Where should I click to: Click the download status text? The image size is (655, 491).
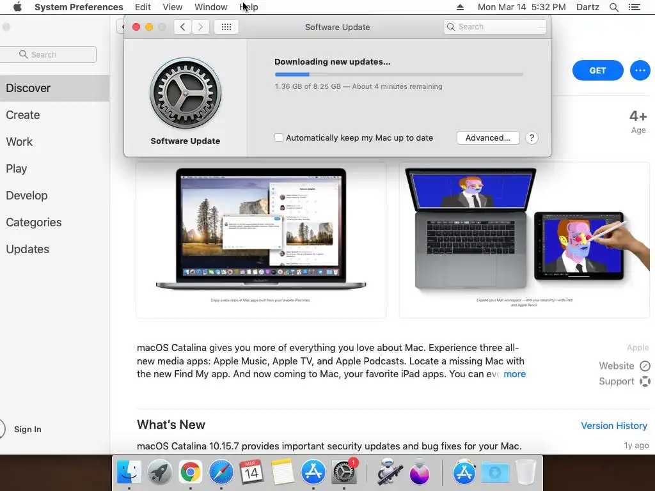pyautogui.click(x=358, y=86)
